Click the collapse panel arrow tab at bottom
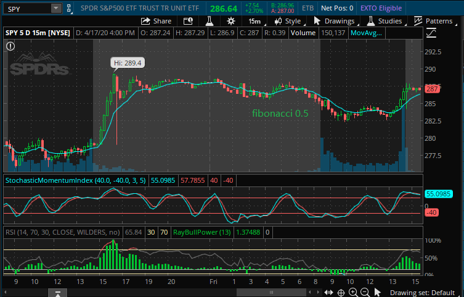This screenshot has width=464, height=297. click(x=58, y=293)
